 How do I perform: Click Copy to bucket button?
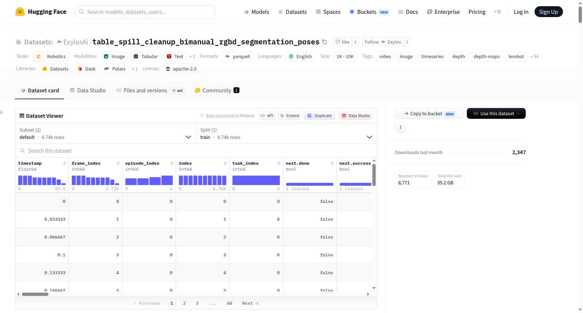click(x=429, y=113)
